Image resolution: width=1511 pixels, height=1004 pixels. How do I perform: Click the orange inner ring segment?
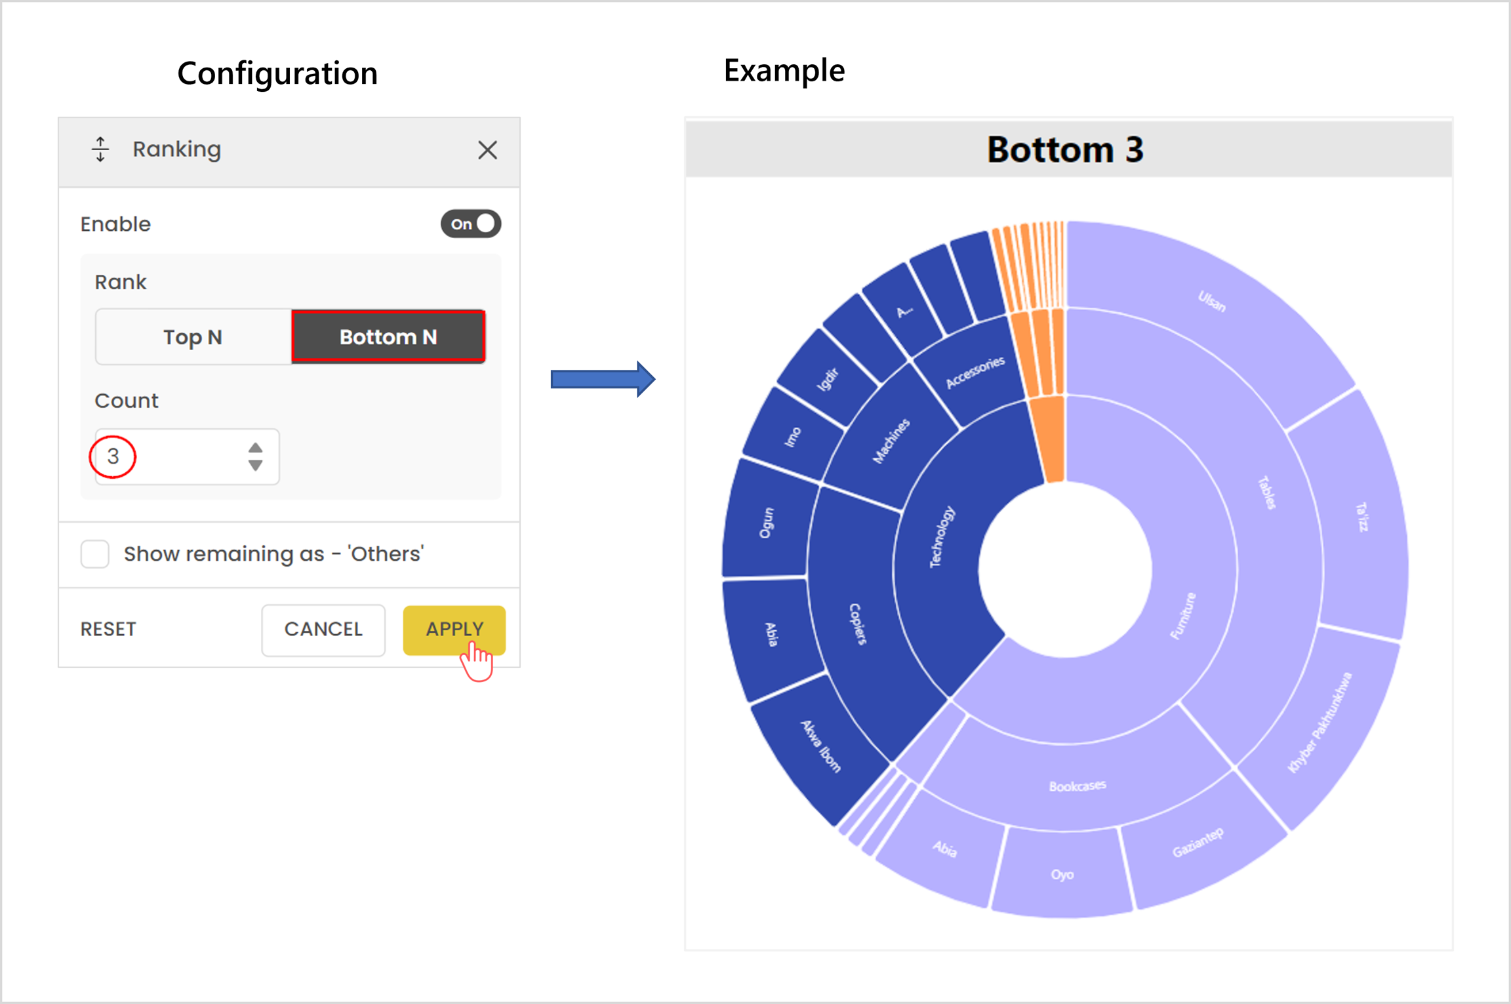coord(1051,439)
